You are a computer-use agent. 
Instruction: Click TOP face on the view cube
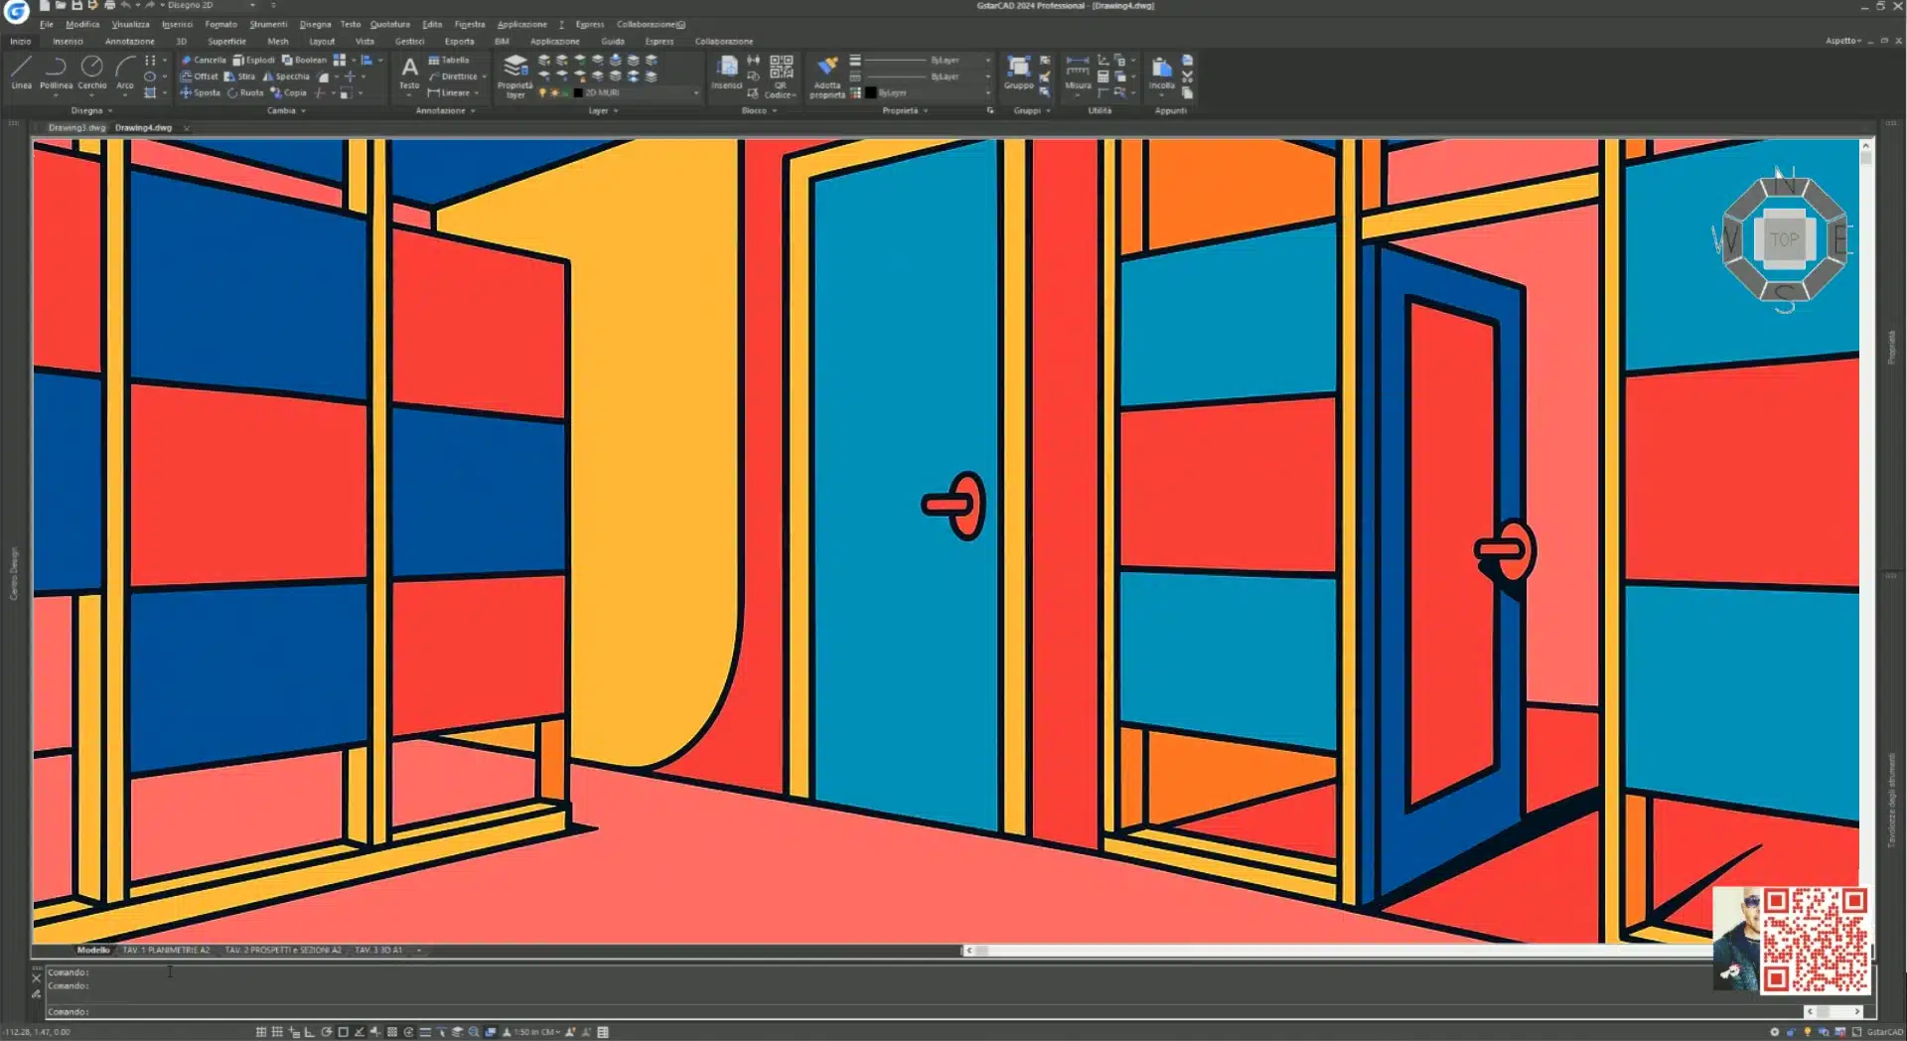[x=1784, y=239]
